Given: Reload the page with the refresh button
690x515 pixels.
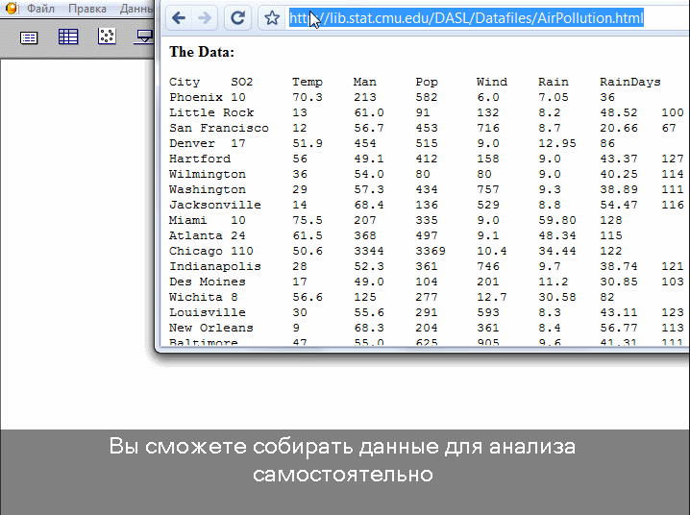Looking at the screenshot, I should tap(238, 18).
